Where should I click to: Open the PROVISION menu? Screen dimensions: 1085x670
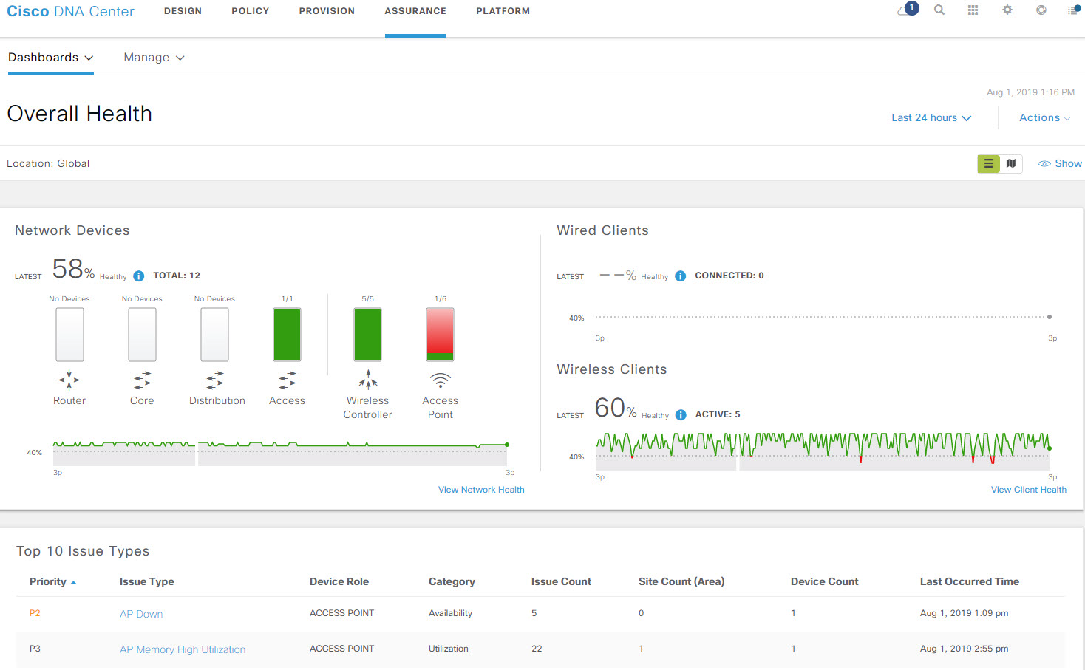pos(327,11)
